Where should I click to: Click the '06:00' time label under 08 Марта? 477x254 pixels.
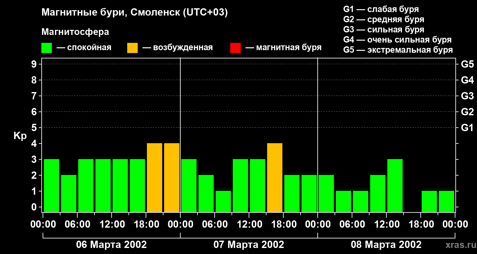[x=352, y=224]
